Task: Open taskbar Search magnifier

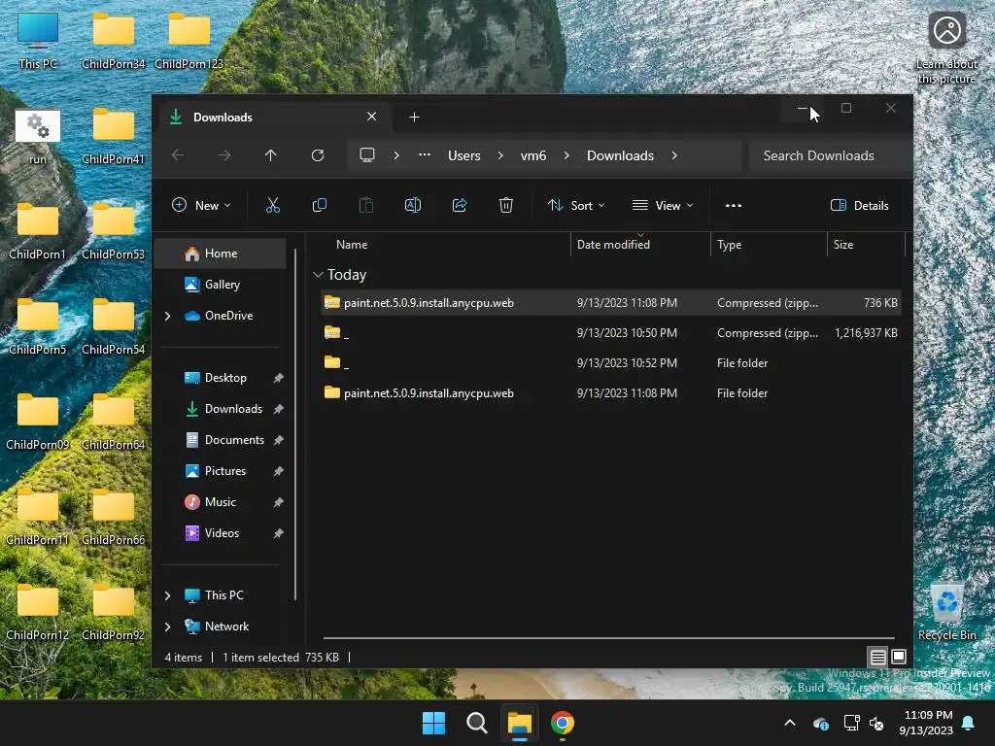Action: click(476, 723)
